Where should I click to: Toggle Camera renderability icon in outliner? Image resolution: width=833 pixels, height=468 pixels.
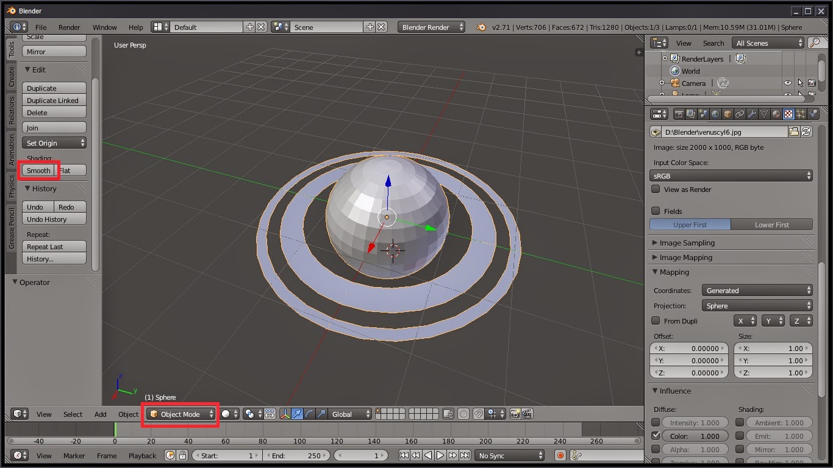[812, 83]
